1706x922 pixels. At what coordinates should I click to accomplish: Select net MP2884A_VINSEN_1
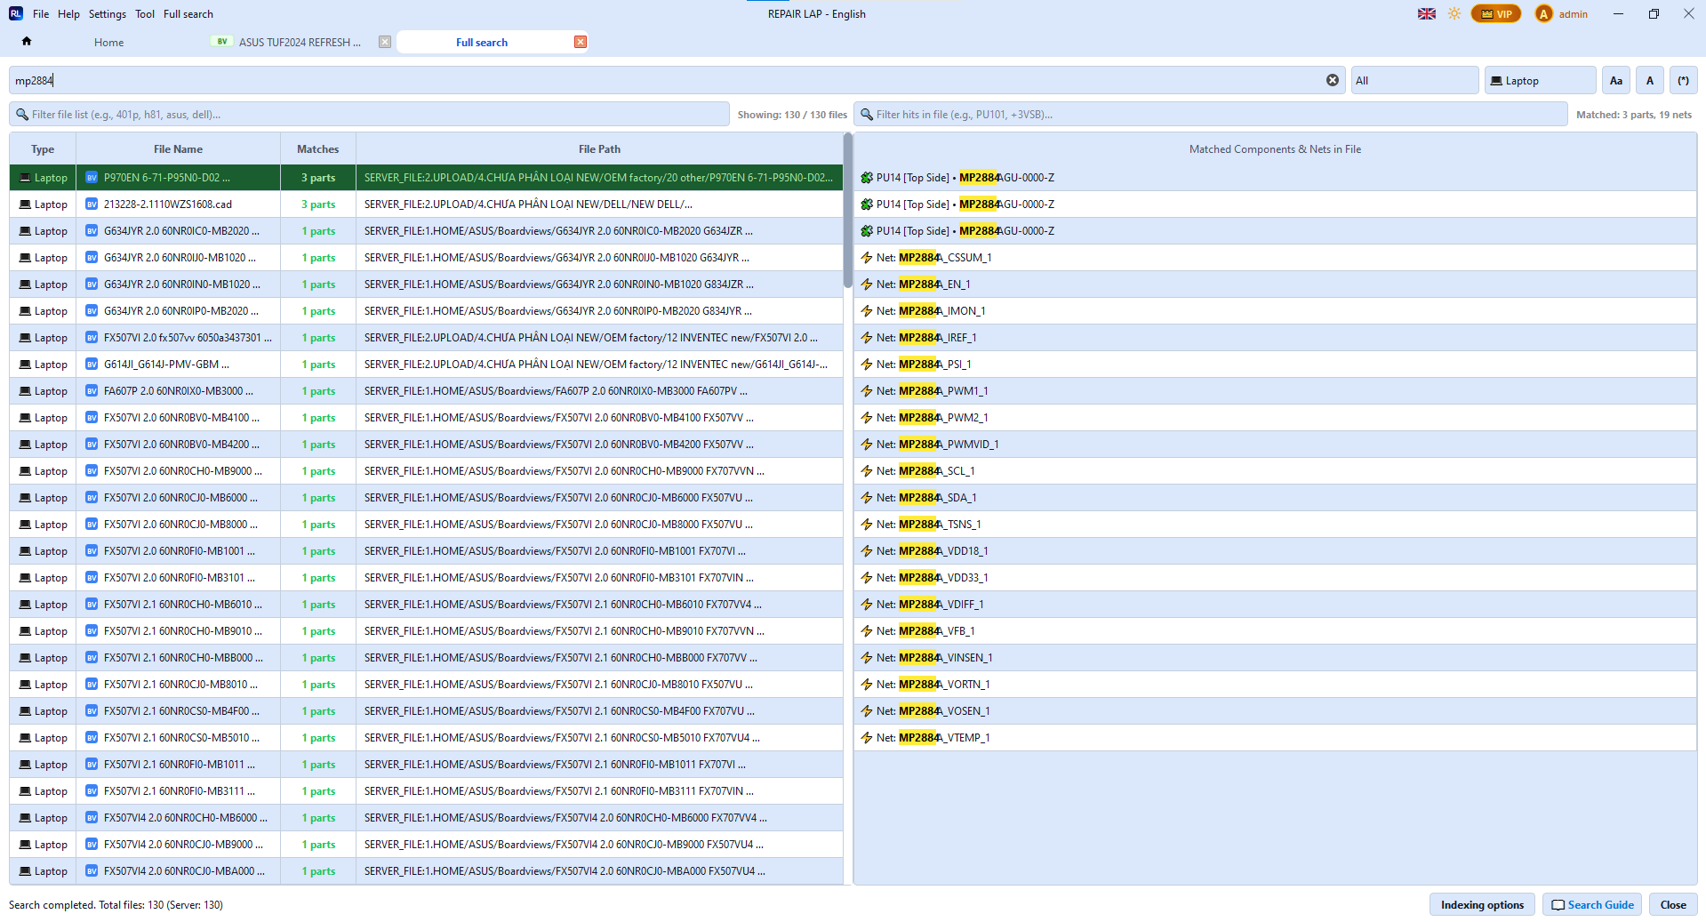[x=1275, y=657]
